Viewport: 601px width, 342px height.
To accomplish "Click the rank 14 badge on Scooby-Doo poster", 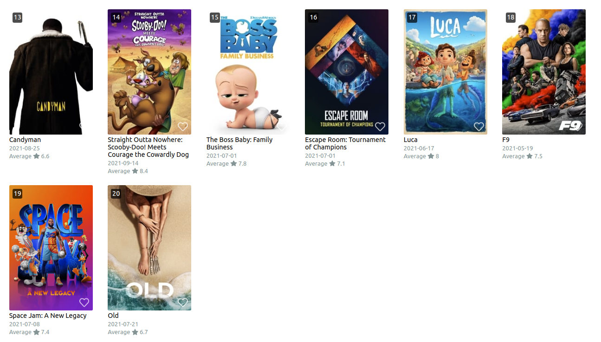I will coord(116,18).
